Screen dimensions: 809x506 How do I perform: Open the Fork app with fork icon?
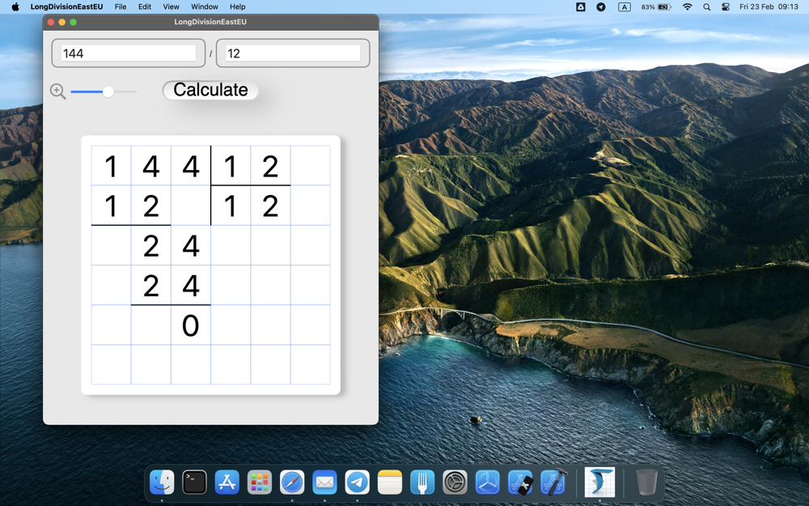click(422, 482)
